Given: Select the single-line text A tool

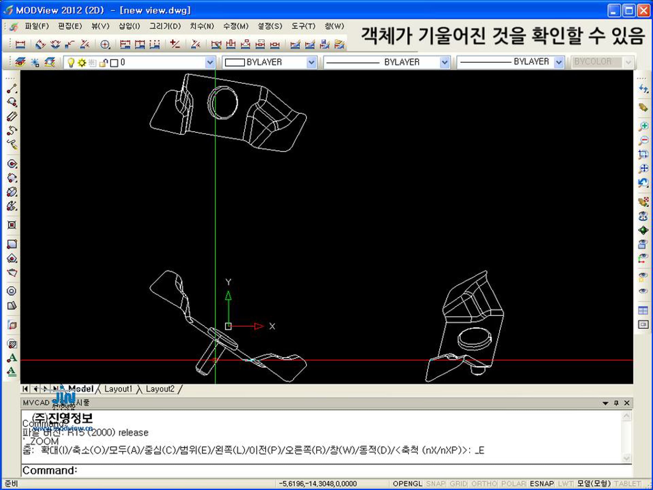Looking at the screenshot, I should [12, 358].
